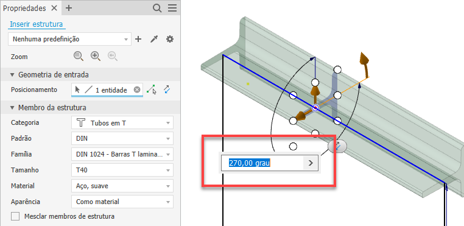Click the orange upward arrow manipulator at center

point(315,94)
